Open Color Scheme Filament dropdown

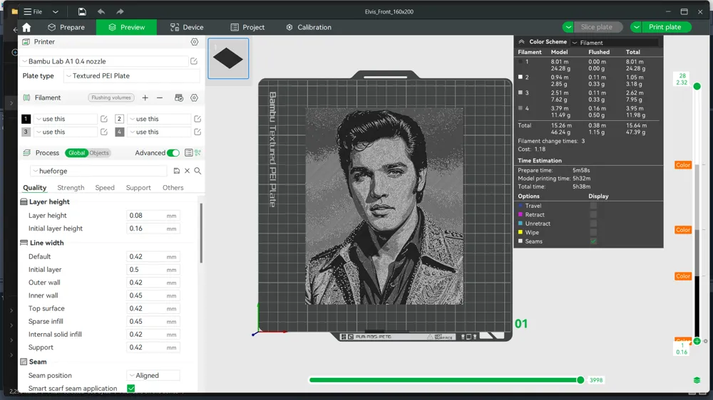tap(615, 43)
